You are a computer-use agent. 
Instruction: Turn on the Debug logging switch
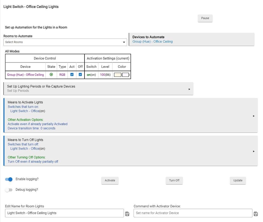[x=9, y=190]
